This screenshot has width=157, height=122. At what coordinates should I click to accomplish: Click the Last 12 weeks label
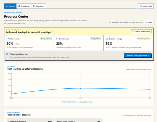click(11, 66)
